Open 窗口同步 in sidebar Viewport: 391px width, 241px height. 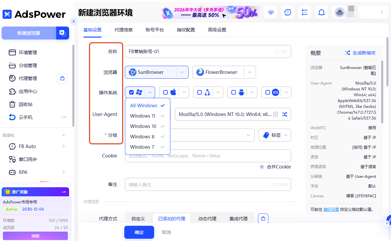28,159
